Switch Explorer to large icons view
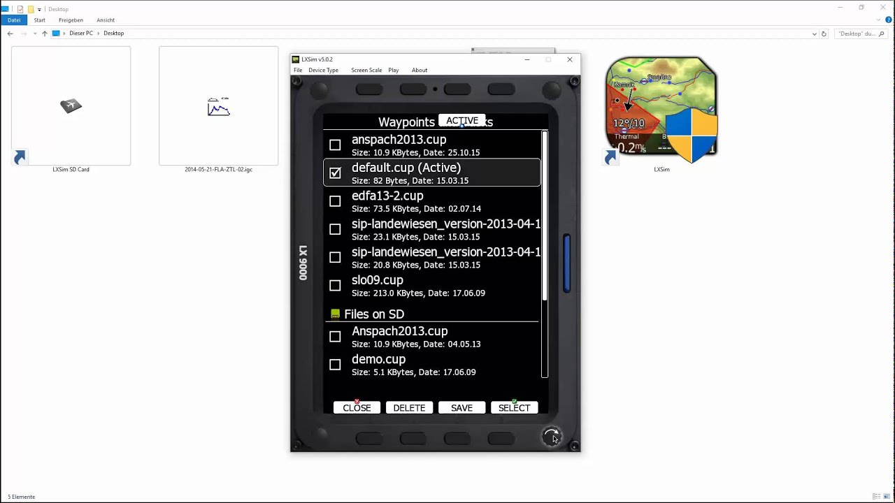This screenshot has width=895, height=503. pyautogui.click(x=887, y=497)
